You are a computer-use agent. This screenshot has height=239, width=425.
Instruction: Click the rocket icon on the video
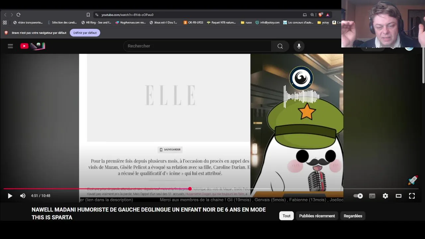413,180
